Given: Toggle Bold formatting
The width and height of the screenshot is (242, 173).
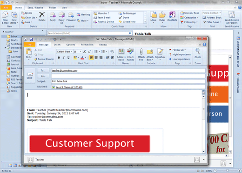Looking at the screenshot, I should 59,58.
